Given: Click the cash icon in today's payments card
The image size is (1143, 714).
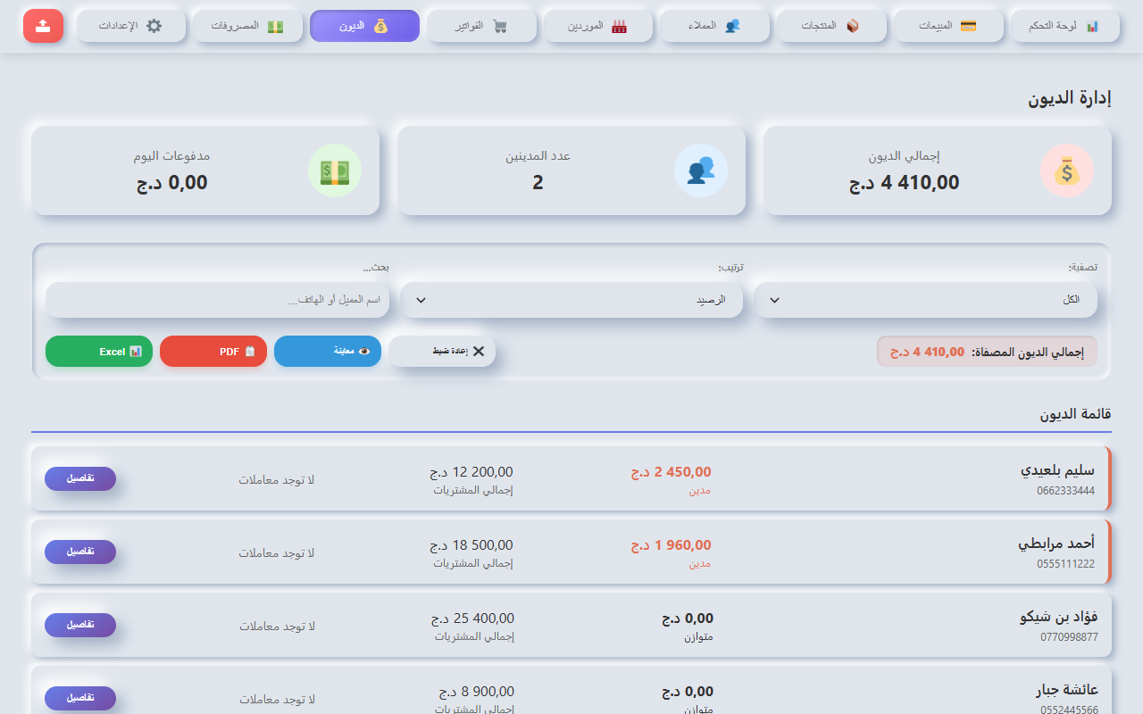Looking at the screenshot, I should 335,170.
